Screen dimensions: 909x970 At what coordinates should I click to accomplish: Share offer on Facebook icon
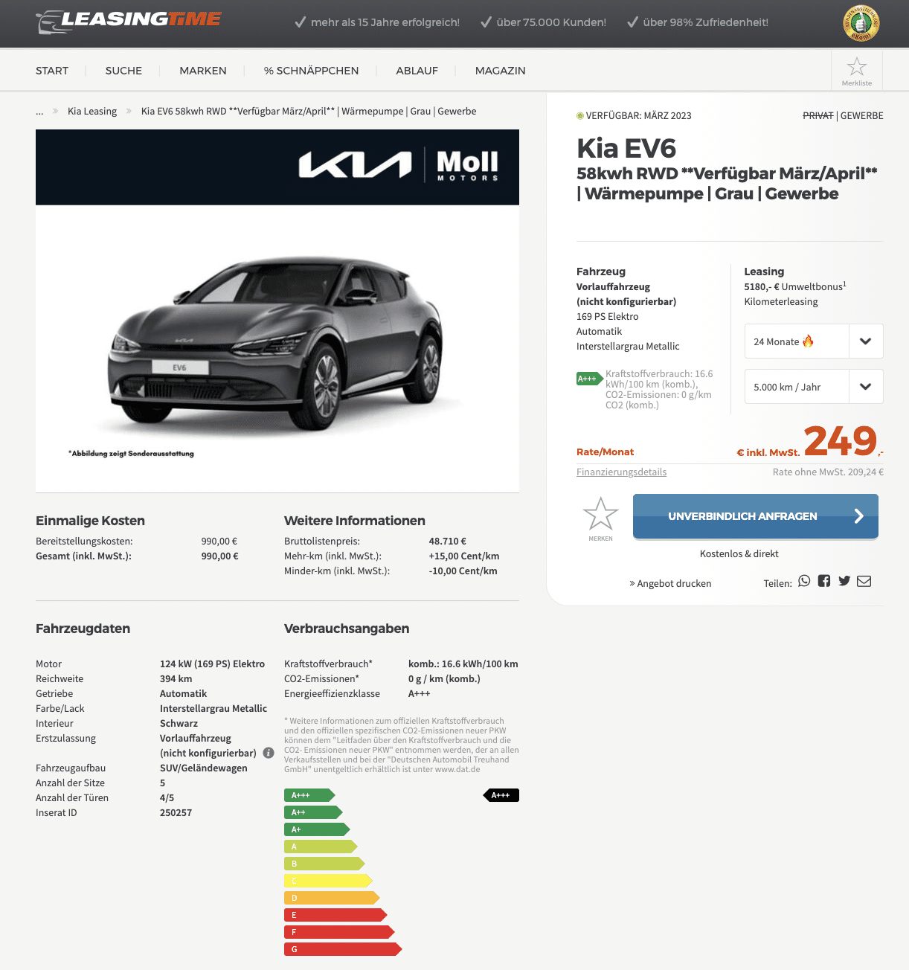pyautogui.click(x=824, y=581)
